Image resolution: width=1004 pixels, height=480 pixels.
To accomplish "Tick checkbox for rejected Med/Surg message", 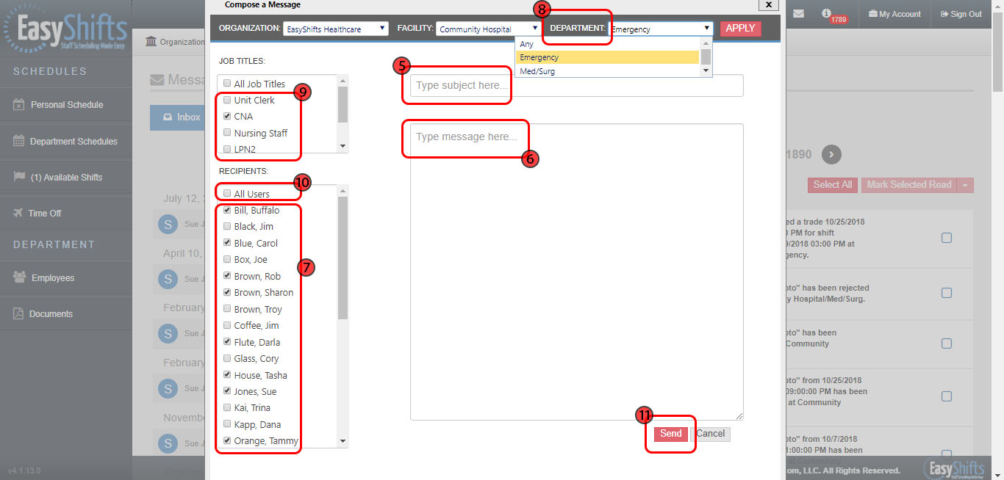I will point(947,293).
